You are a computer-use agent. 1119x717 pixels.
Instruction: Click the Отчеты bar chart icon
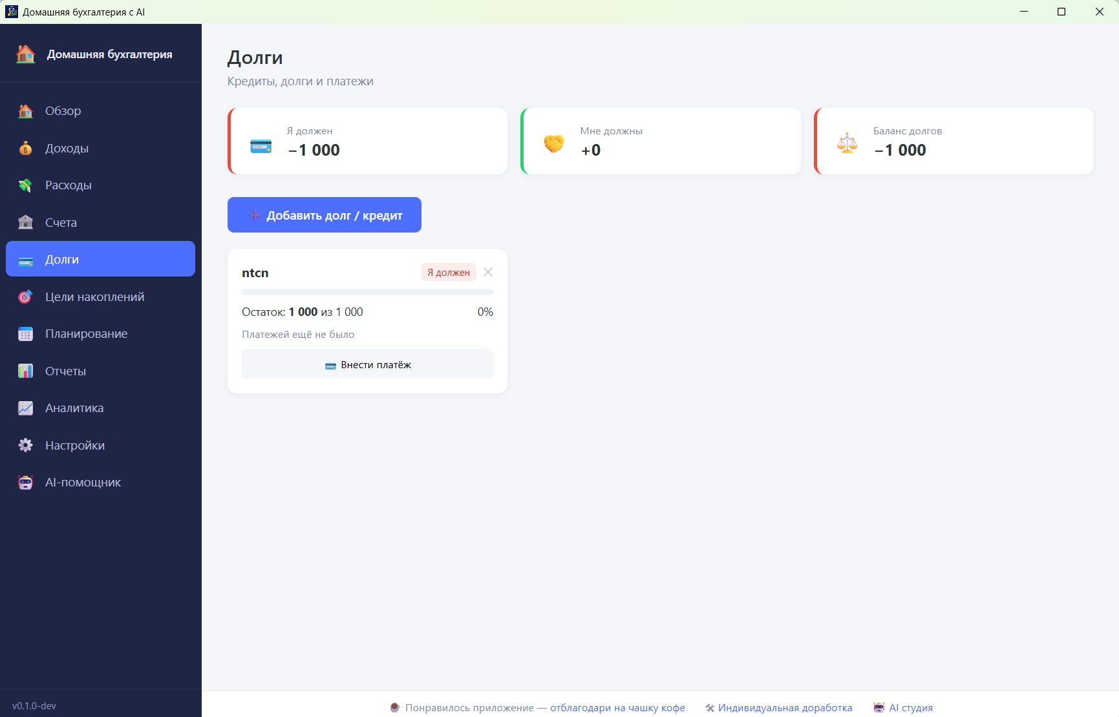25,371
